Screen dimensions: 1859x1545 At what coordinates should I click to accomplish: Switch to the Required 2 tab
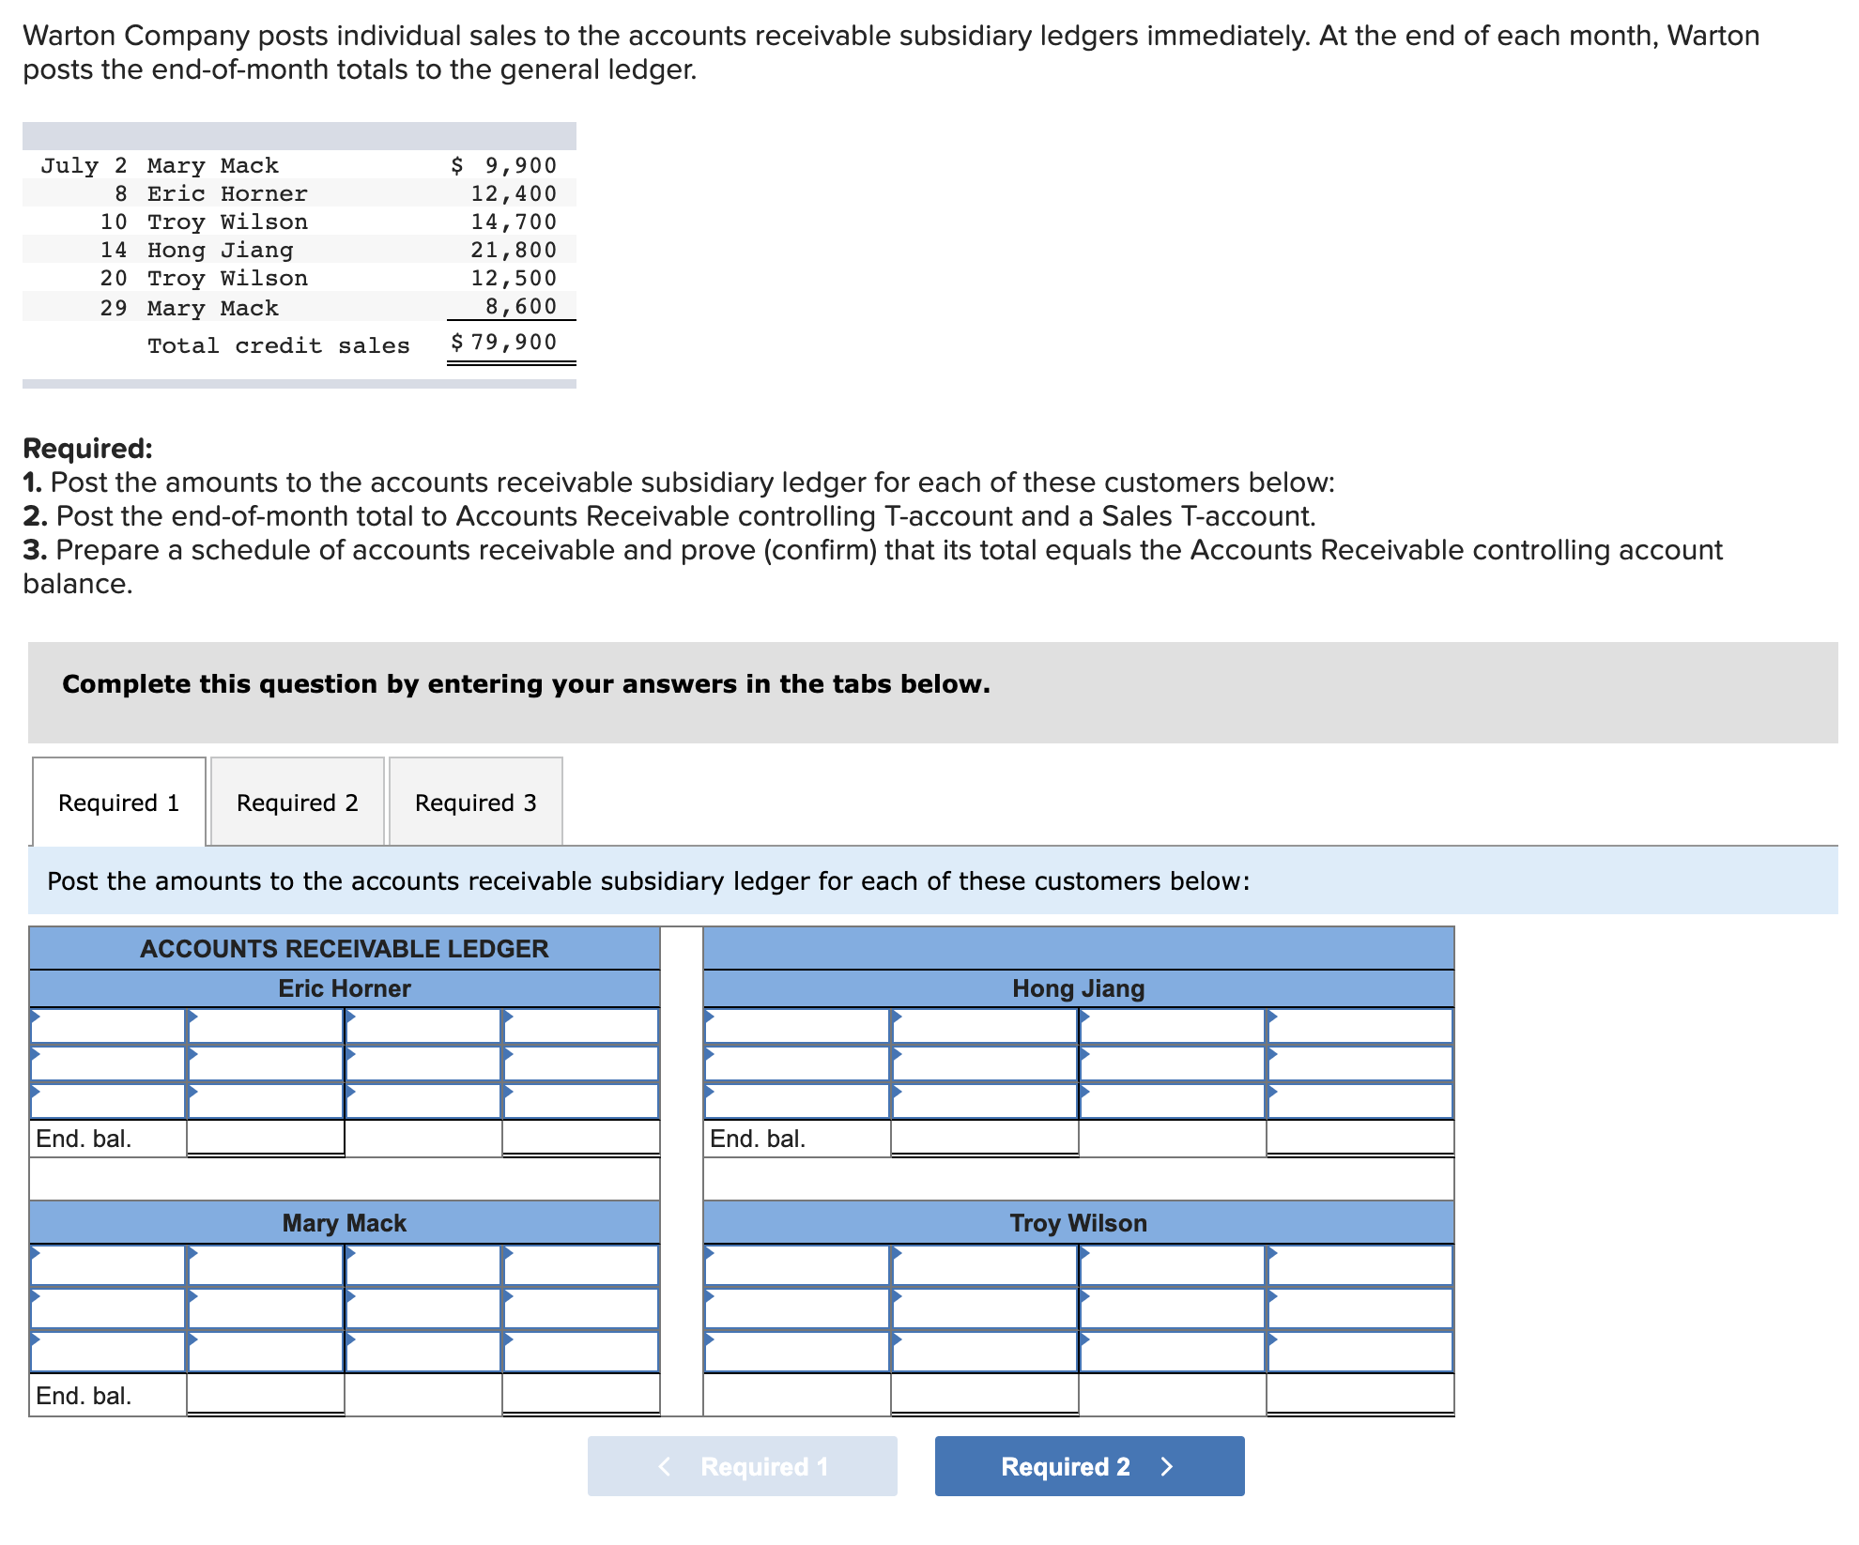[x=297, y=803]
